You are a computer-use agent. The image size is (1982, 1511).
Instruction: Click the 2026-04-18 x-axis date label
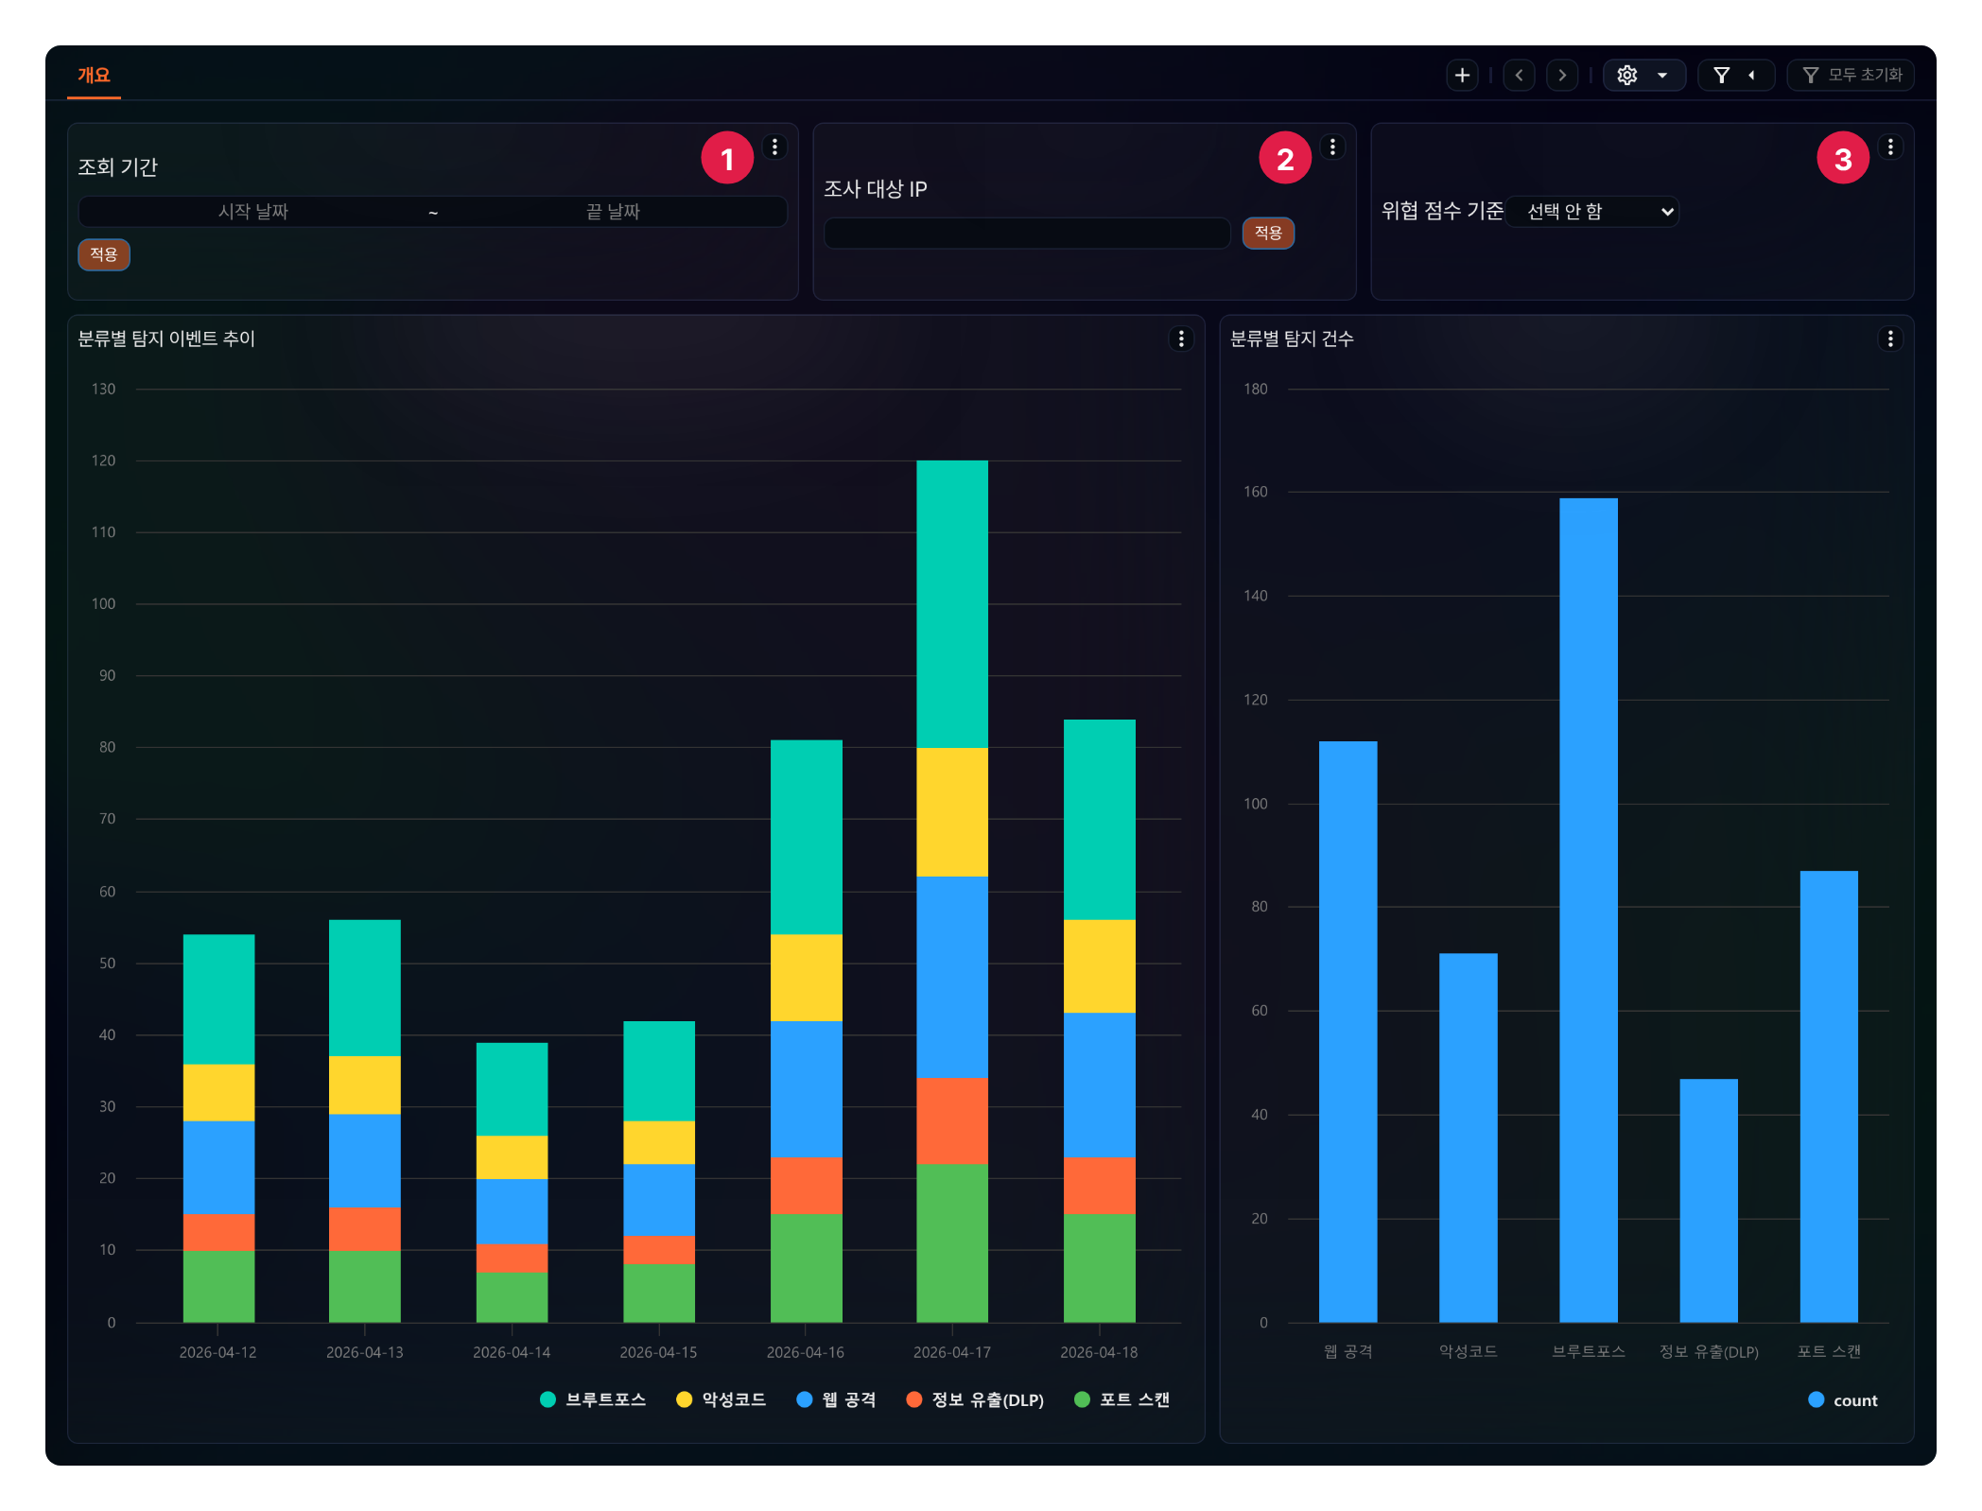1099,1352
